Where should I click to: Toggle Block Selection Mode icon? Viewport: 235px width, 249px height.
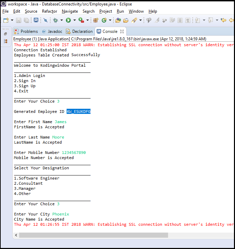(x=180, y=20)
